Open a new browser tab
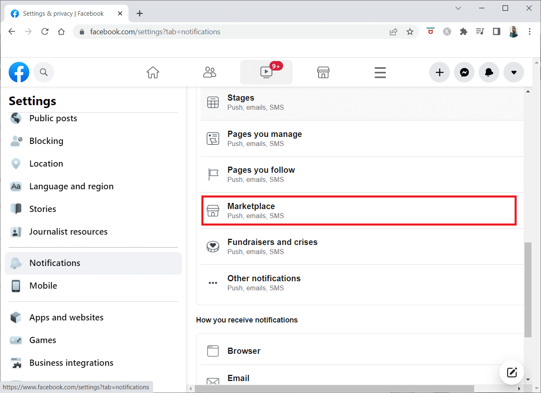The height and width of the screenshot is (393, 541). tap(139, 14)
